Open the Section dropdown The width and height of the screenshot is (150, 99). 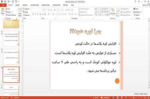26,15
